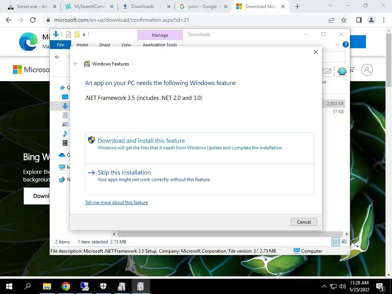Click Explorer horizontal scrollbar right arrow
Screen dimensions: 392x294
[346, 234]
